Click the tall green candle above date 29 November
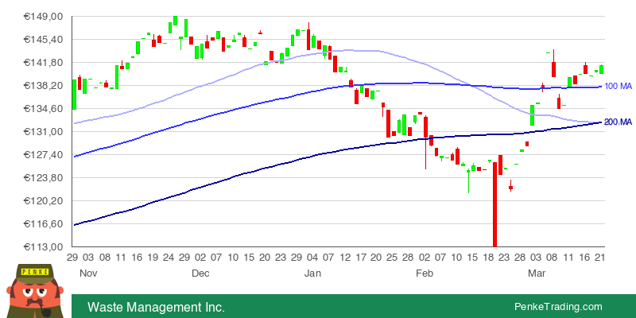 186,28
